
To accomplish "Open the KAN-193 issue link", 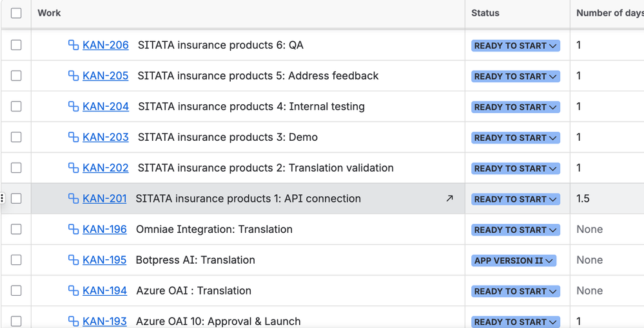I will tap(104, 322).
